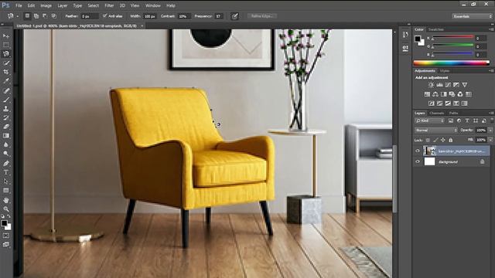This screenshot has width=495, height=278.
Task: Click the foreground color swatch in Color panel
Action: (x=418, y=39)
